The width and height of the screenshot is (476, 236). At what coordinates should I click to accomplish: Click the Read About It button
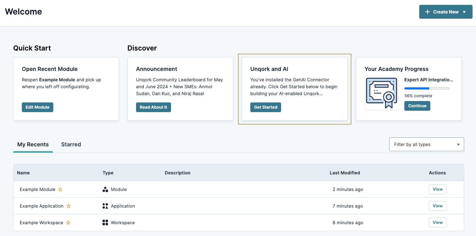click(153, 107)
